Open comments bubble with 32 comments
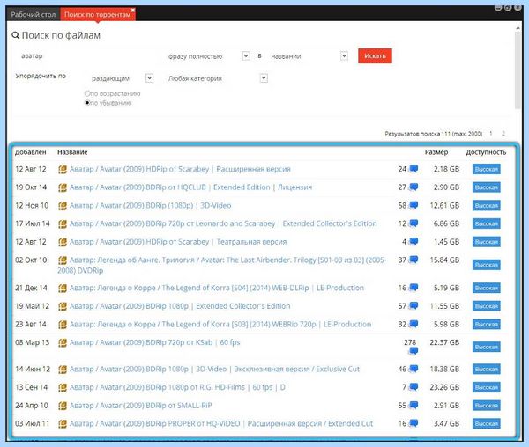The width and height of the screenshot is (529, 447). (x=414, y=324)
